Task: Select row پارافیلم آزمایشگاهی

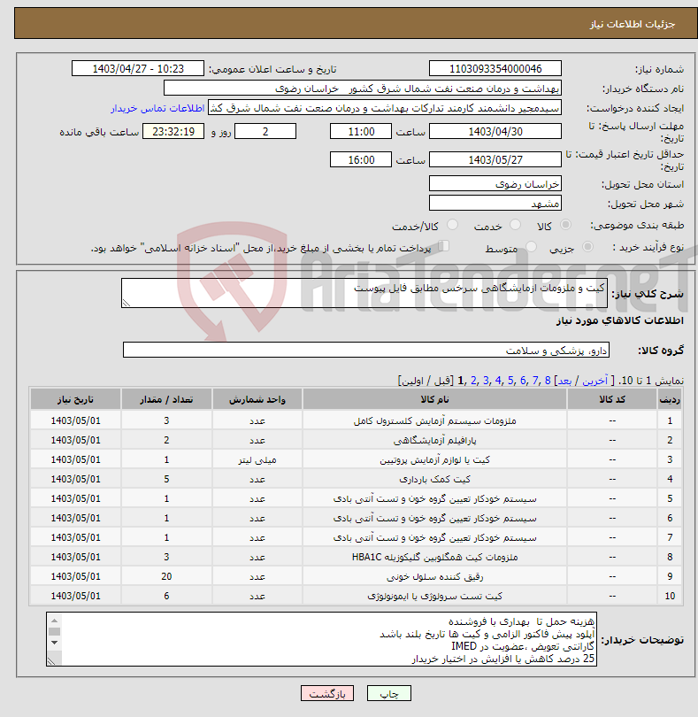Action: [x=357, y=440]
